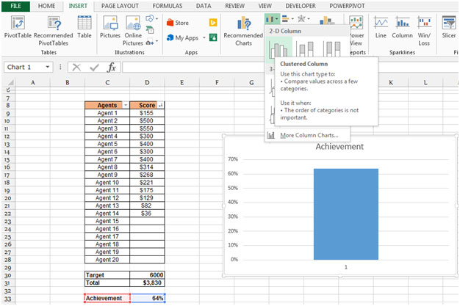Click the formula bar Enter checkmark icon
This screenshot has height=306, width=460.
[x=94, y=68]
